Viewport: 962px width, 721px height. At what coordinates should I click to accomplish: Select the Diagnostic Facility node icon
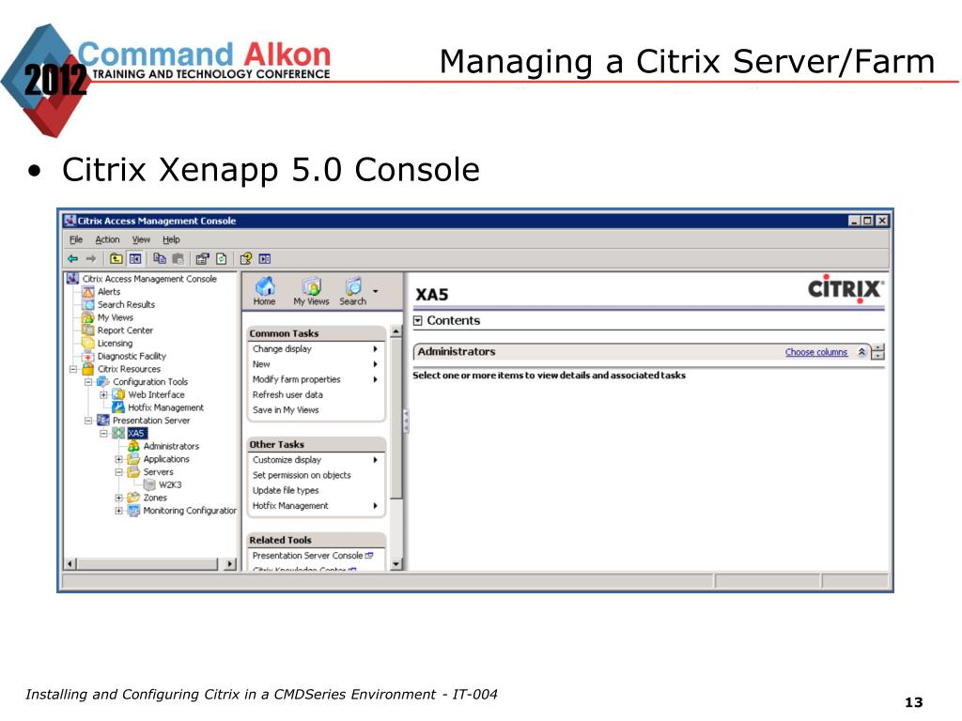click(88, 356)
